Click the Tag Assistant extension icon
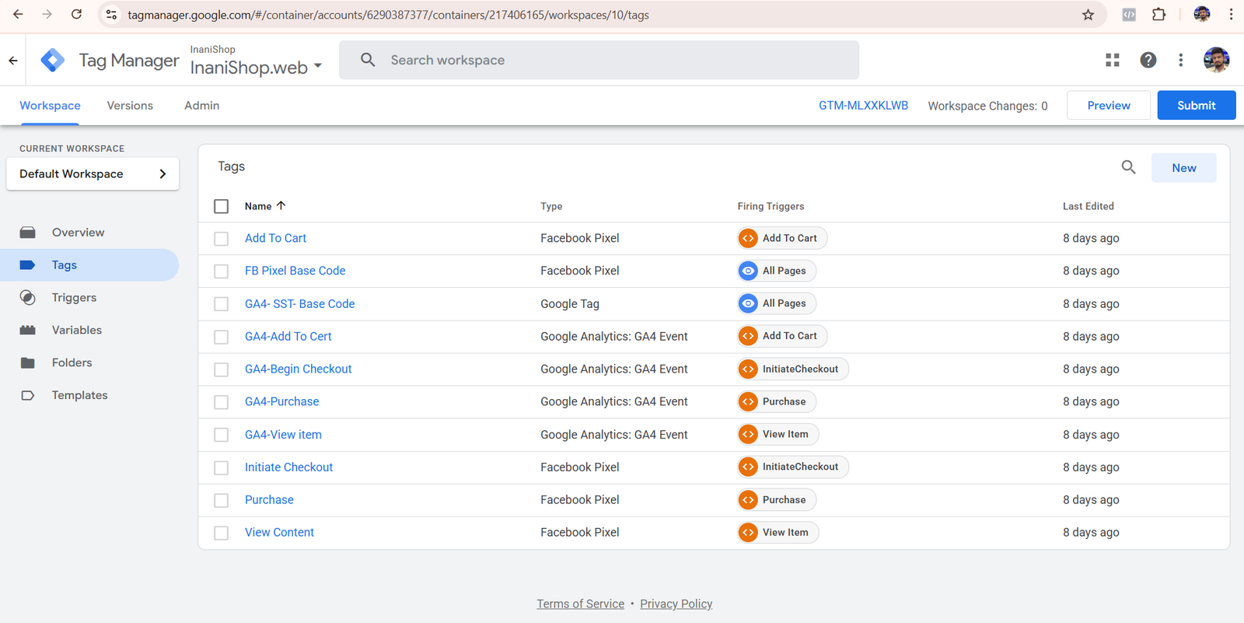Image resolution: width=1244 pixels, height=623 pixels. pos(1129,14)
